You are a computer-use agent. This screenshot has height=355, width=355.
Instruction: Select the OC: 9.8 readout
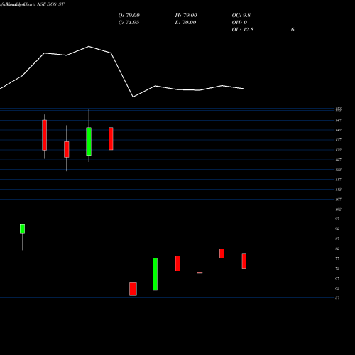241,16
